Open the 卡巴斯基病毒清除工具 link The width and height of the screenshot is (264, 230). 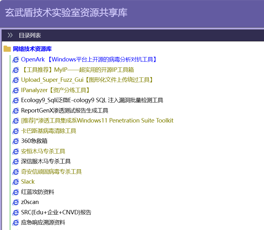pos(49,131)
